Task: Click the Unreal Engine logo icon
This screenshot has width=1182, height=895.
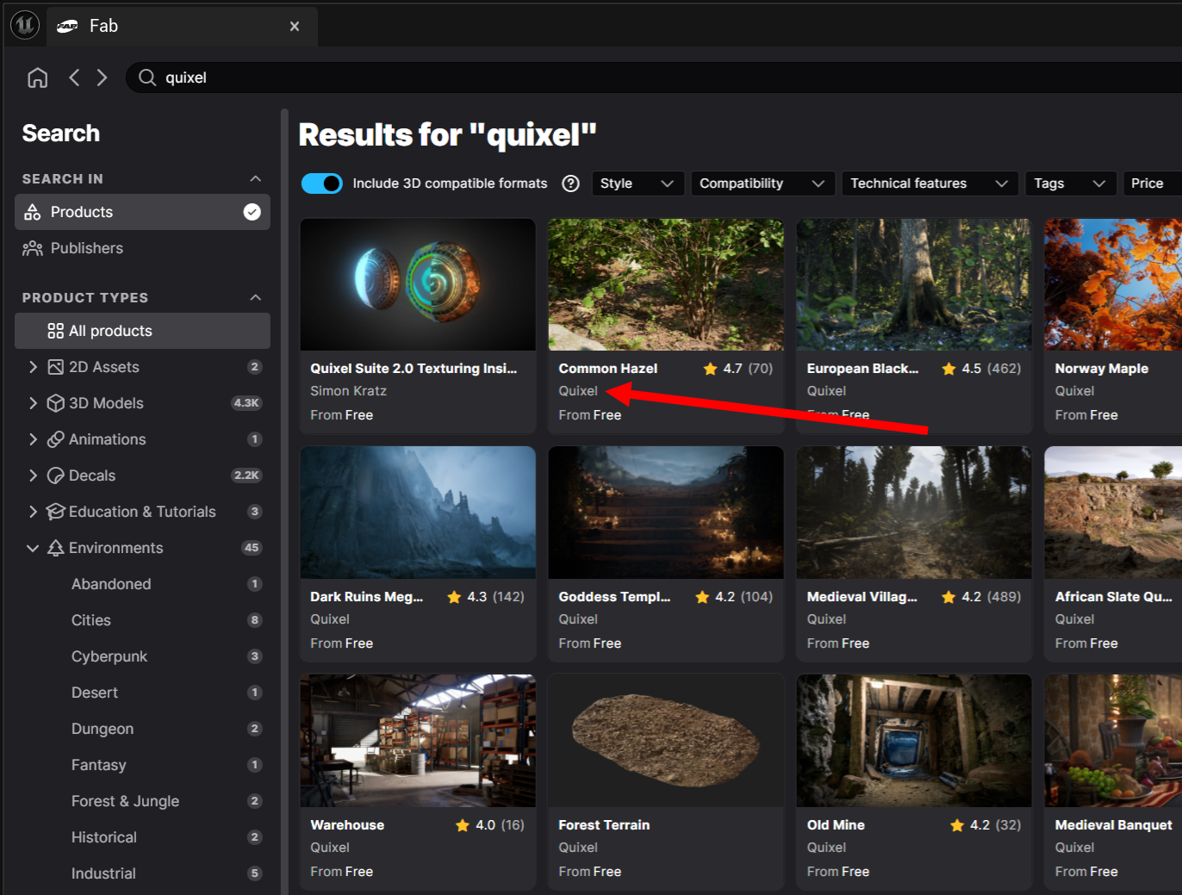Action: (25, 26)
